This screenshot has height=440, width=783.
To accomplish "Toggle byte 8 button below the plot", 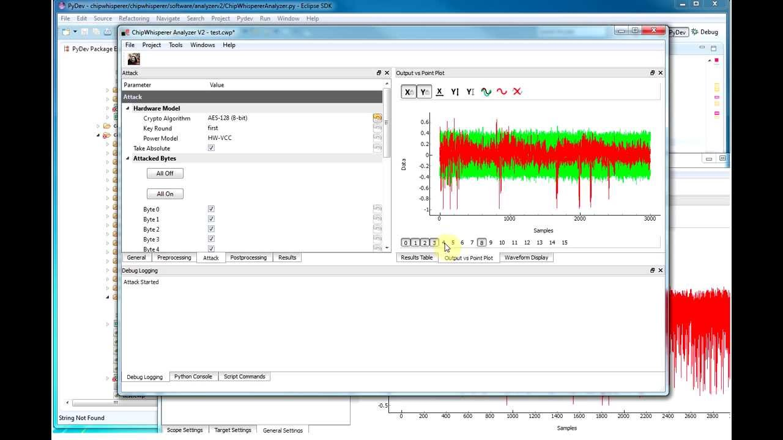I will coord(482,243).
